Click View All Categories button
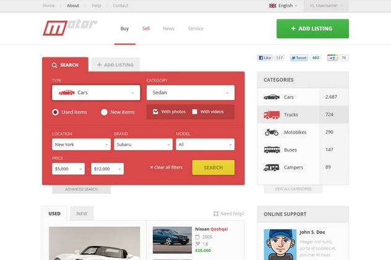 click(x=293, y=189)
